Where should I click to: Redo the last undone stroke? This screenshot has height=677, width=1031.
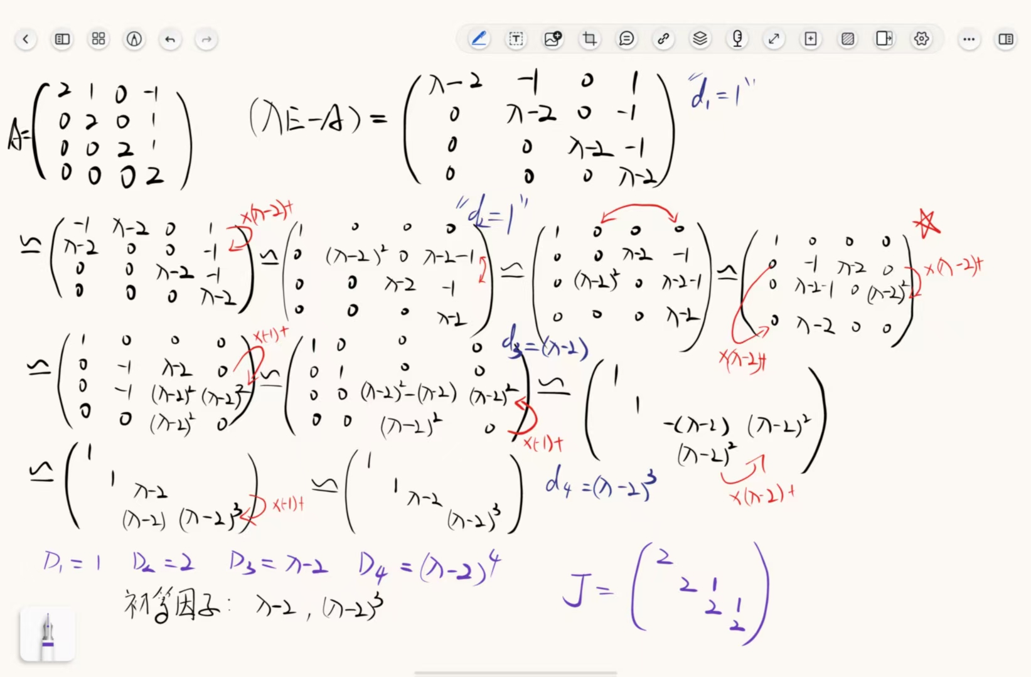coord(206,40)
